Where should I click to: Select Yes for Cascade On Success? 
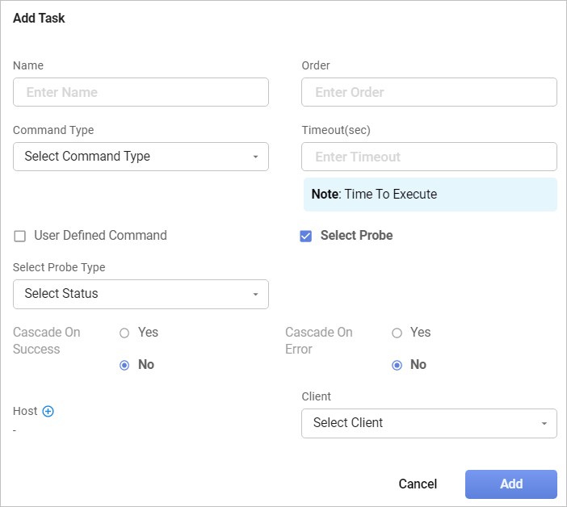pos(124,333)
